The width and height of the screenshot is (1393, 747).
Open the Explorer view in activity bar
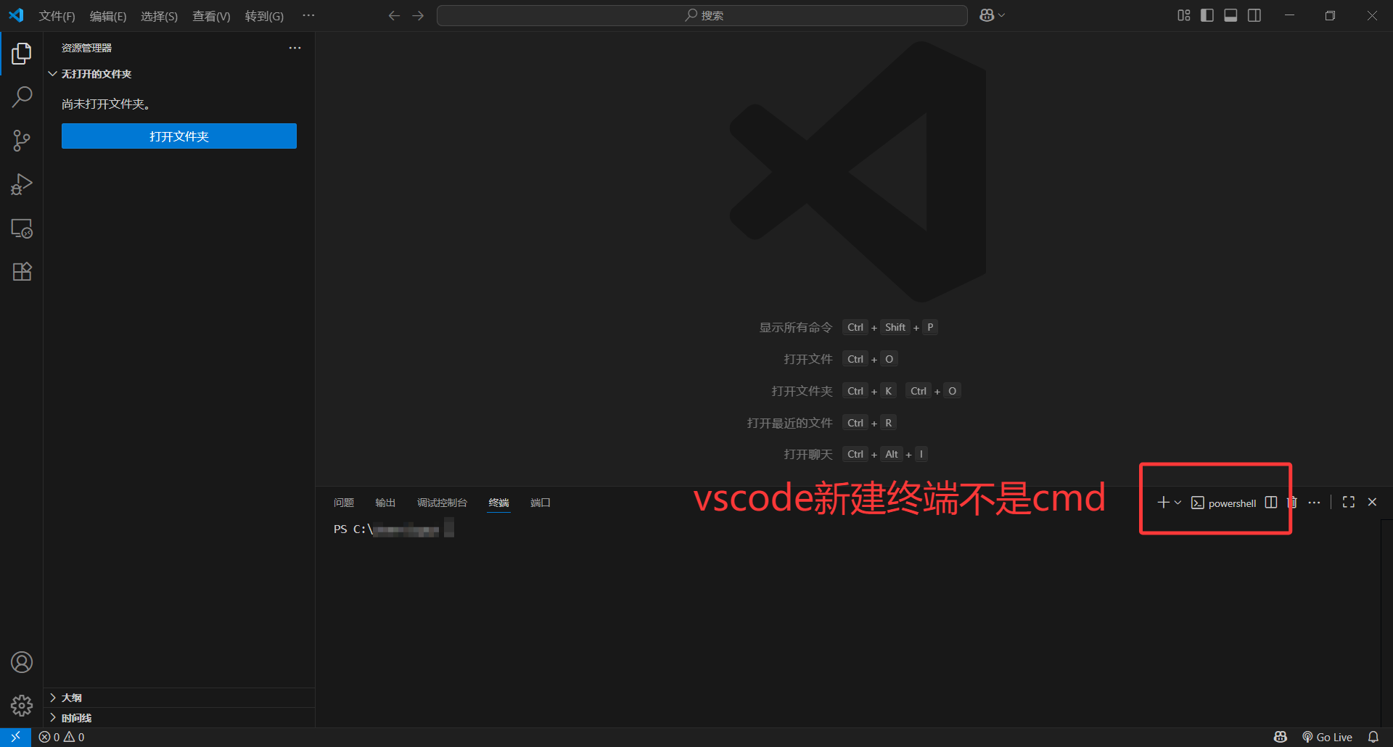22,54
